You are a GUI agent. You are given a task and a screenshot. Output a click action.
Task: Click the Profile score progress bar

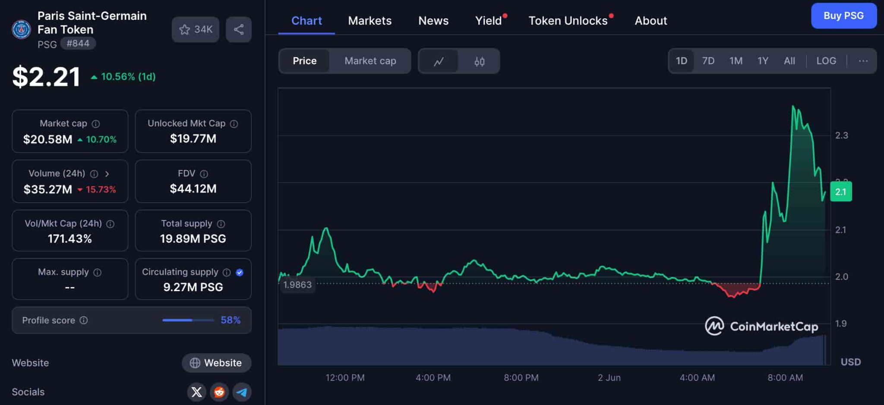click(x=188, y=320)
